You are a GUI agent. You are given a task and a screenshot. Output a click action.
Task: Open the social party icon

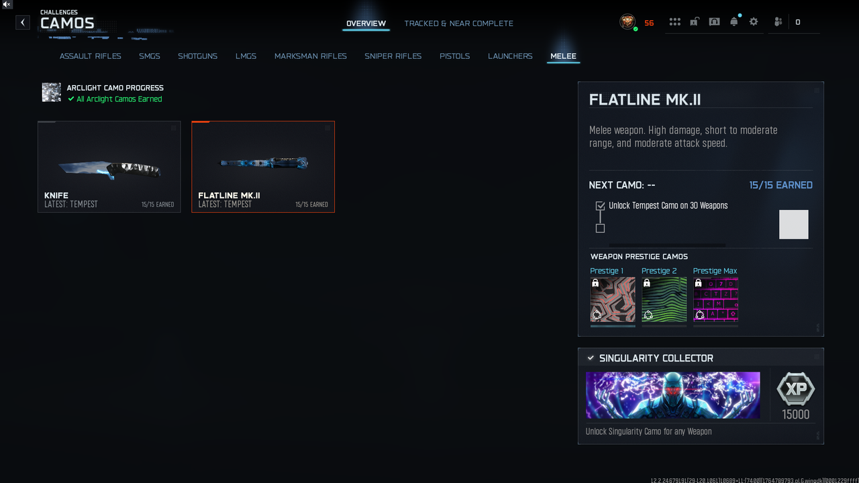click(778, 22)
